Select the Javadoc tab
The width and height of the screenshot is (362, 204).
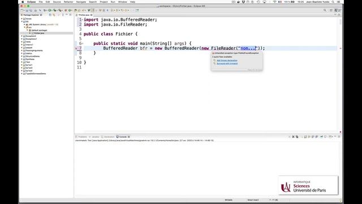click(94, 137)
